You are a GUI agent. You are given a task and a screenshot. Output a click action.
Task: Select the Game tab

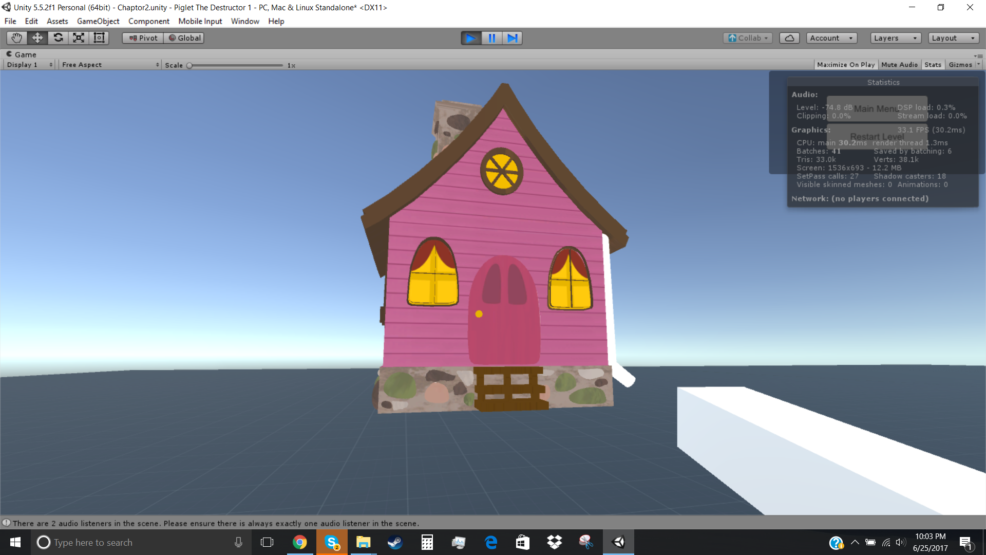(x=22, y=54)
